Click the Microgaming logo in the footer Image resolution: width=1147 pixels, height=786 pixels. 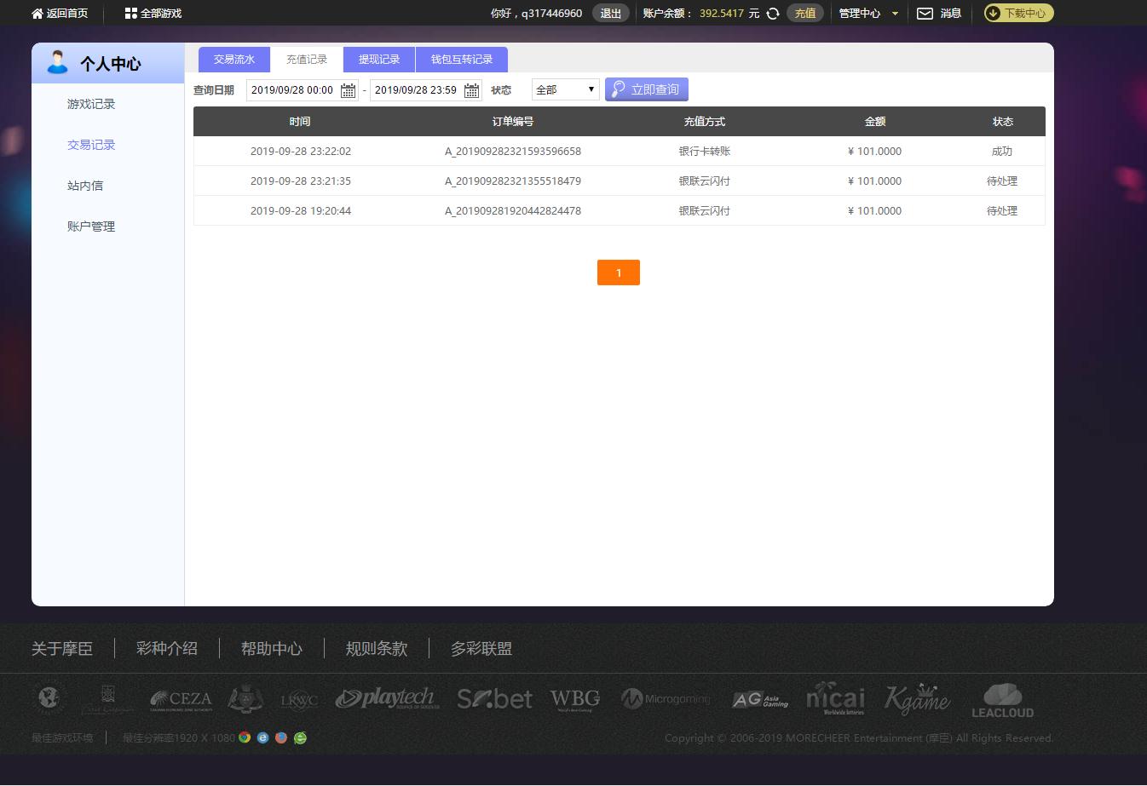[666, 697]
